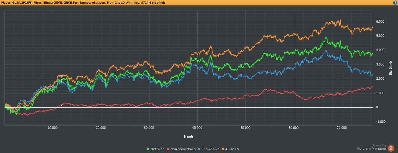398x153 pixels.
Task: Click the 1.000 big blinds axis label
Action: pos(380,93)
